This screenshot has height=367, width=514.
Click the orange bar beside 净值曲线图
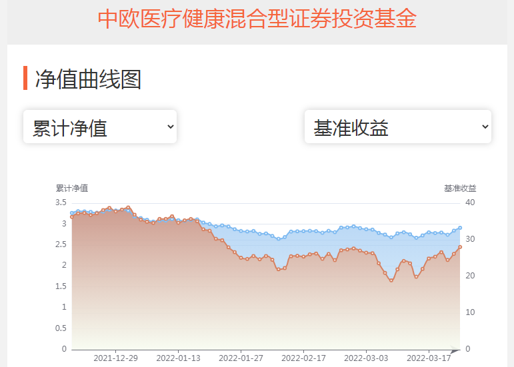[x=25, y=78]
